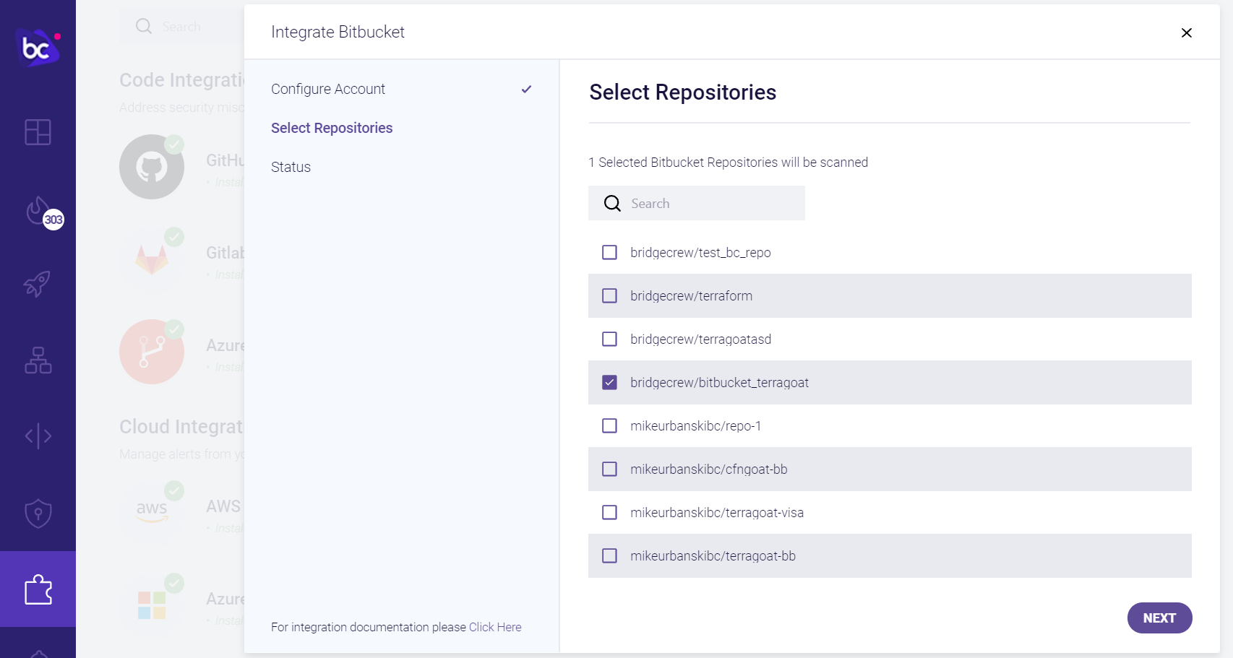Close the Integrate Bitbucket dialog
The image size is (1233, 658).
(x=1186, y=33)
